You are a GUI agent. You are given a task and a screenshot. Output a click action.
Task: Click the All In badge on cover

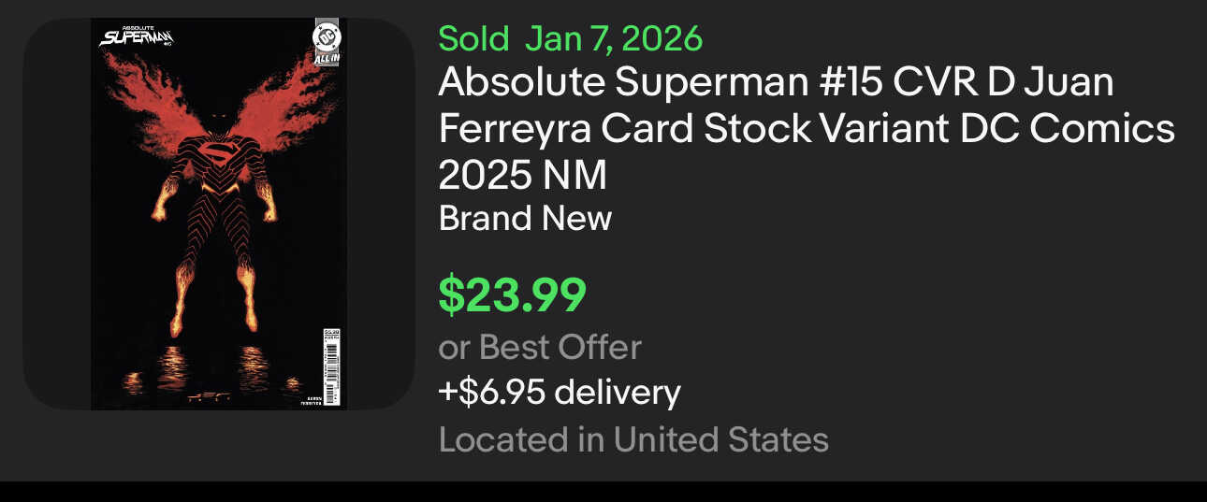click(327, 59)
